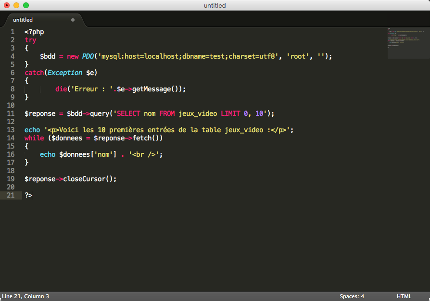This screenshot has height=301, width=430.
Task: Open the HTML syntax selector
Action: coord(404,296)
